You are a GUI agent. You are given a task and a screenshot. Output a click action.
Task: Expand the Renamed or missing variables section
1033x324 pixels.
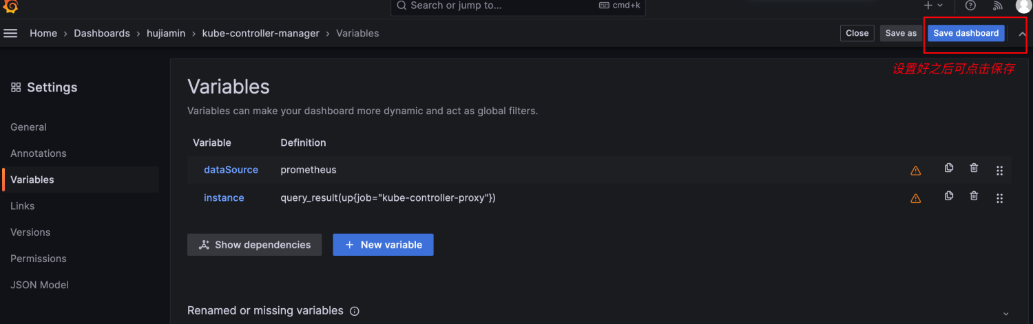click(1005, 313)
